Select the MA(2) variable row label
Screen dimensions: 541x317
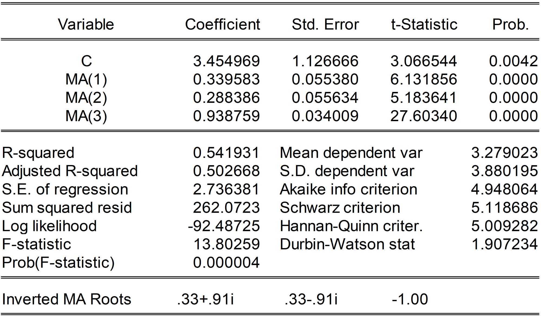pyautogui.click(x=86, y=98)
